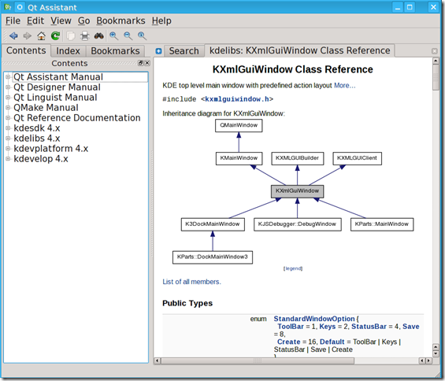Click horizontal scrollbar left arrow
The width and height of the screenshot is (445, 381).
[158, 361]
